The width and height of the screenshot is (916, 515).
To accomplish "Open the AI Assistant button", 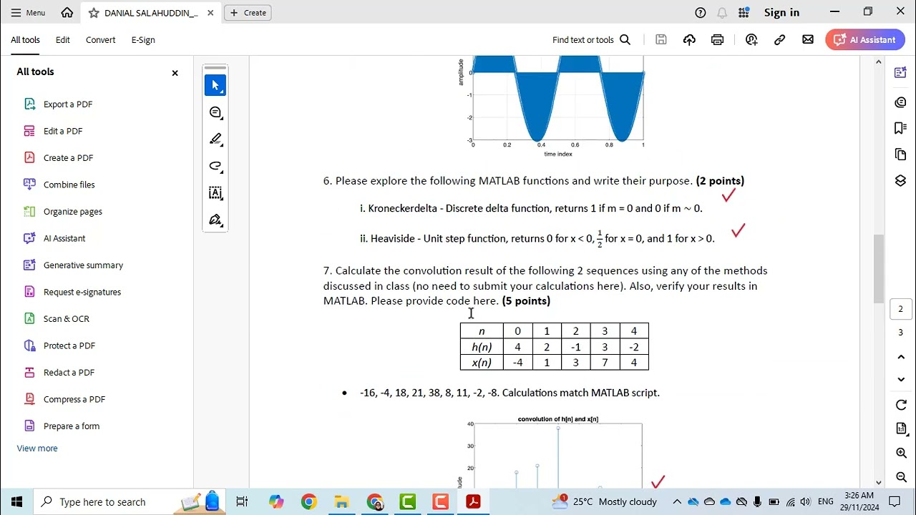I will 865,40.
